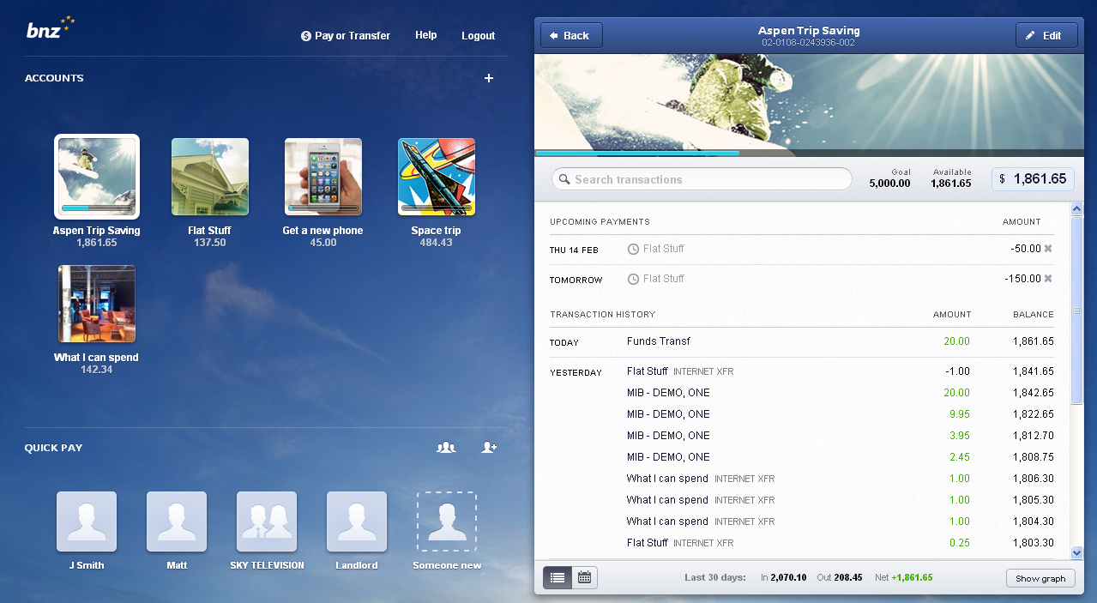
Task: Click the add account plus icon
Action: click(x=489, y=78)
